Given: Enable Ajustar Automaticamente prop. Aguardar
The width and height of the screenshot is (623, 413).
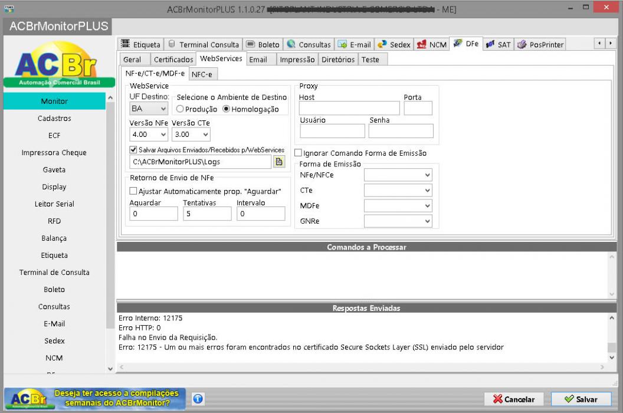Looking at the screenshot, I should 133,191.
